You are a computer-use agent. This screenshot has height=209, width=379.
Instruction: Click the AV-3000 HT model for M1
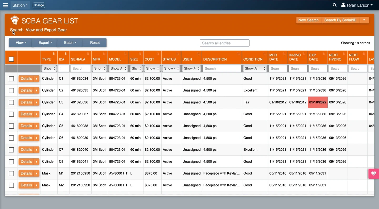pyautogui.click(x=118, y=173)
